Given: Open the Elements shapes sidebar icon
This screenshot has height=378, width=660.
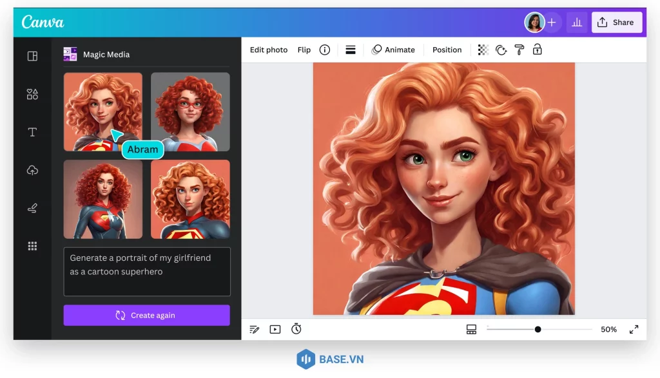Looking at the screenshot, I should click(x=32, y=94).
